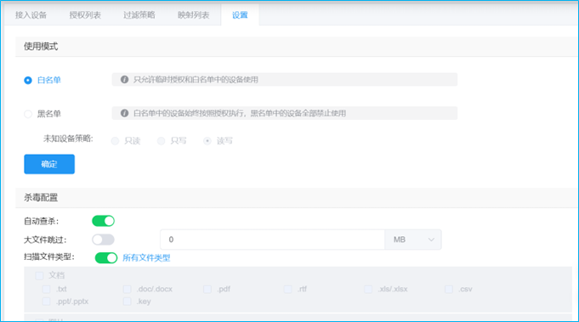Choose 只写 unknown device policy

click(x=161, y=141)
